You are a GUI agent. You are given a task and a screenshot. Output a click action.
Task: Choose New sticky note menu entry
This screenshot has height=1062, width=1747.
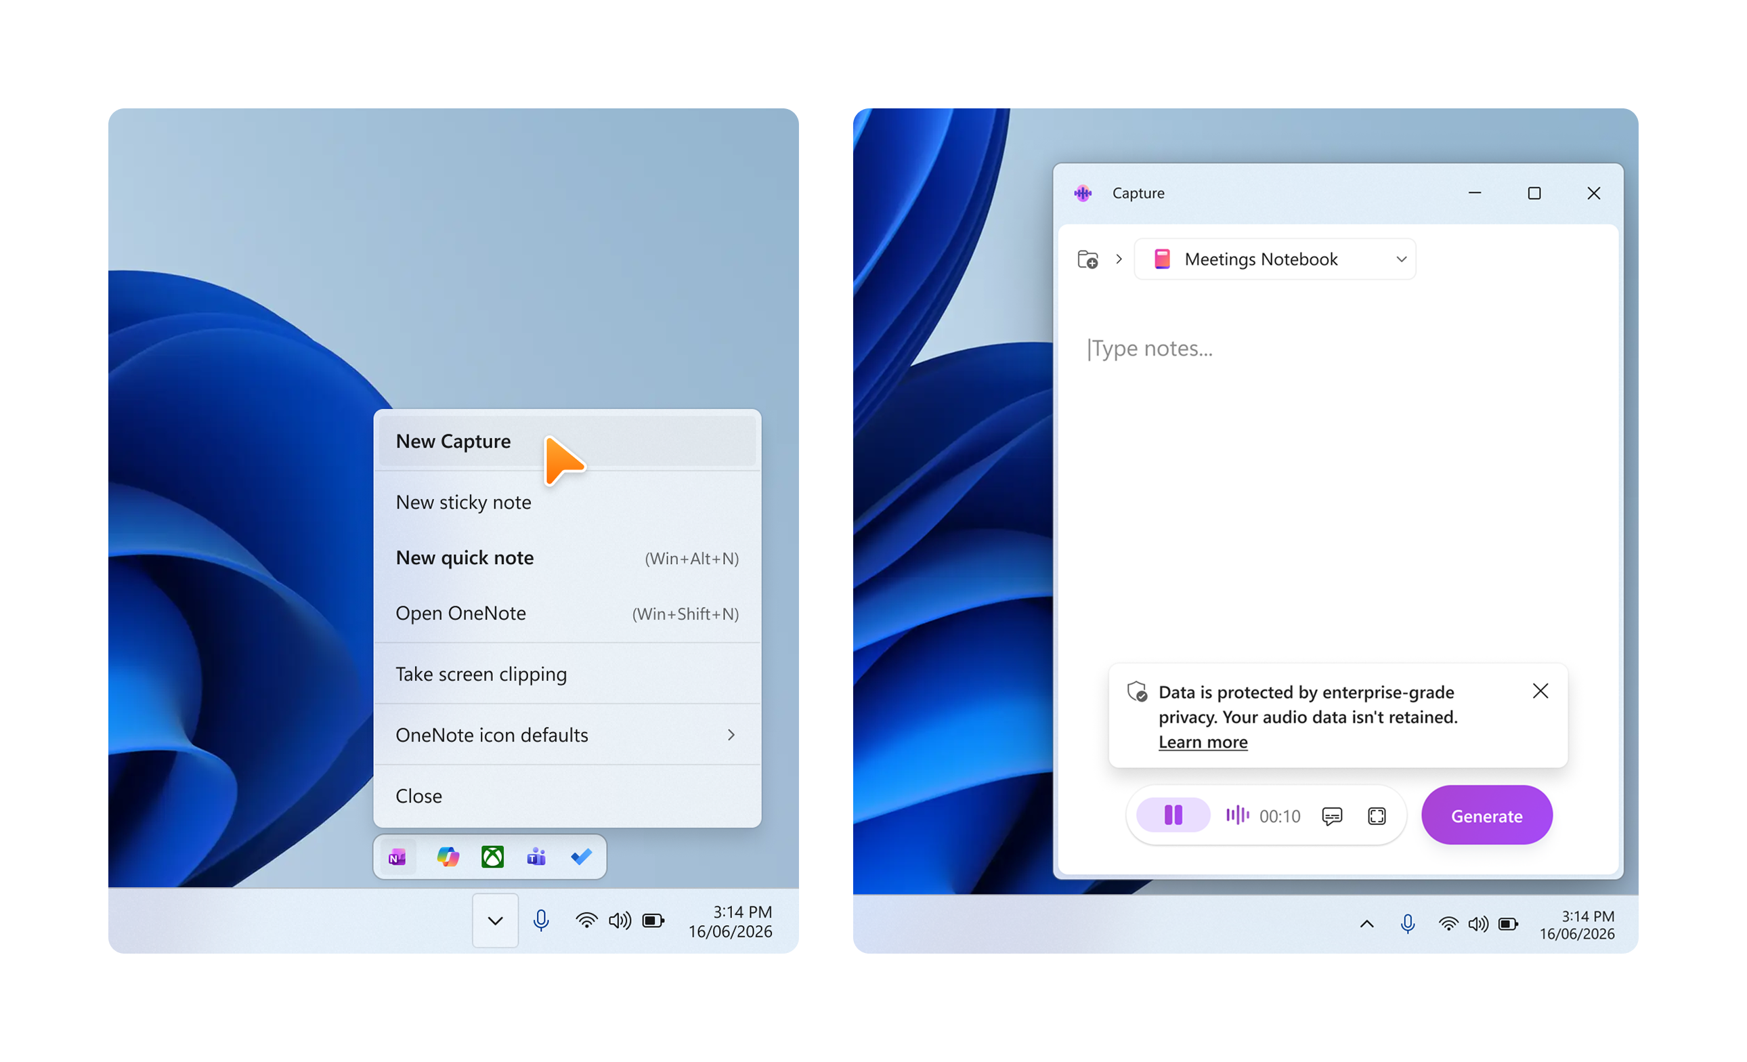tap(567, 502)
